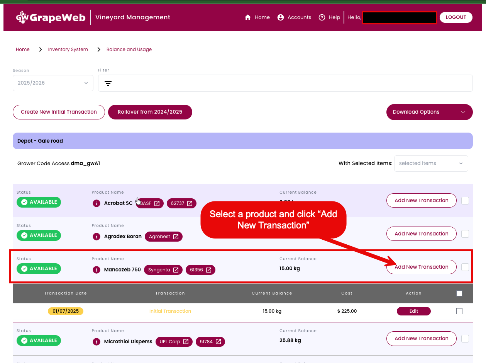Open Agrobest external link tag
This screenshot has height=363, width=486.
(x=164, y=237)
